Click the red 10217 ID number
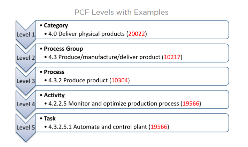 172,57
